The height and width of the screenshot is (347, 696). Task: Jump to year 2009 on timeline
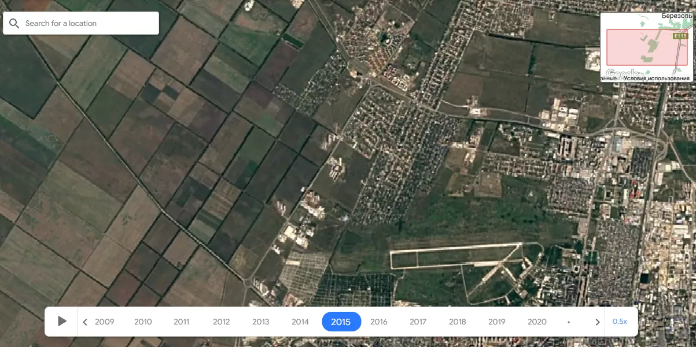coord(105,322)
